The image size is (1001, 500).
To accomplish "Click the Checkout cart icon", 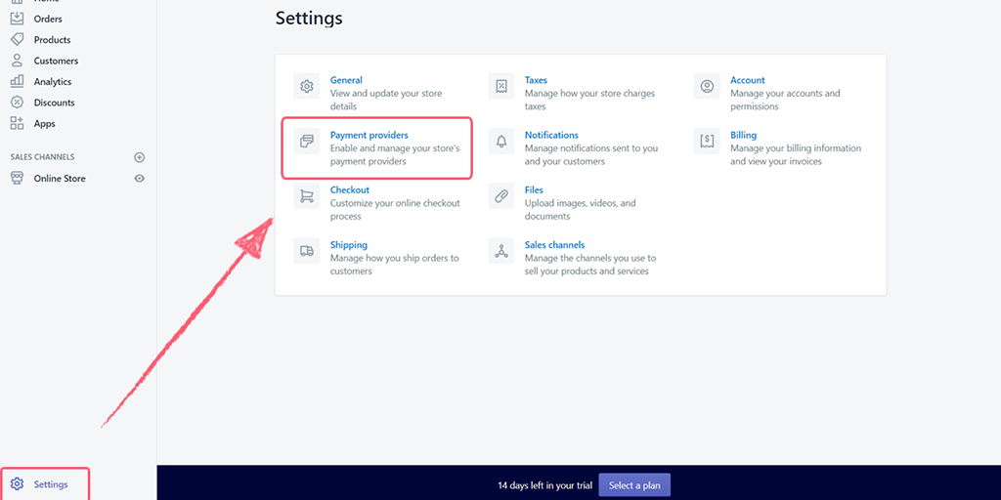I will point(306,195).
